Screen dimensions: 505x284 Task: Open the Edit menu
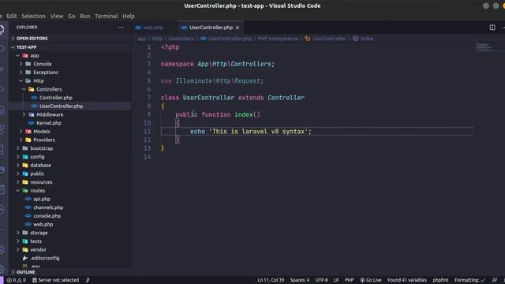pos(12,16)
